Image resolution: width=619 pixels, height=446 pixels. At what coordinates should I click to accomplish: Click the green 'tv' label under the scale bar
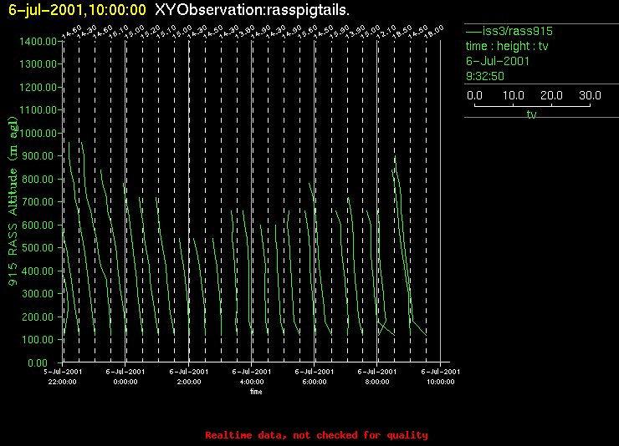tap(532, 114)
